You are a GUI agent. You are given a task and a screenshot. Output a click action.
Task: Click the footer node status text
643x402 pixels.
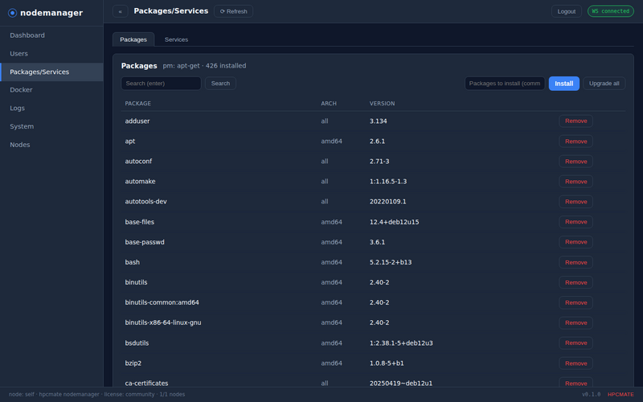coord(96,394)
